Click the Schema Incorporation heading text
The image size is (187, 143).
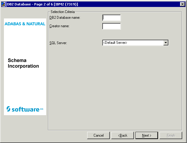pos(24,63)
